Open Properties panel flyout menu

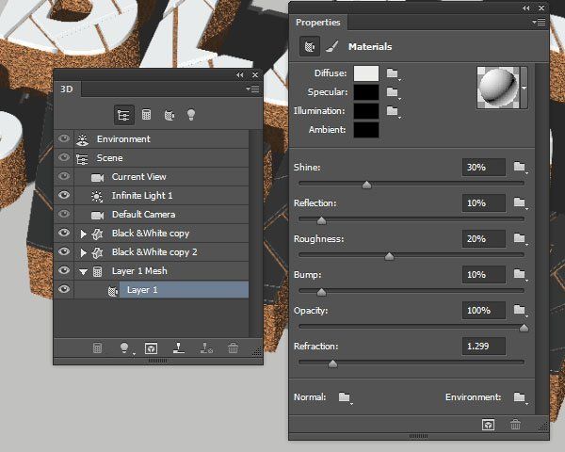539,23
